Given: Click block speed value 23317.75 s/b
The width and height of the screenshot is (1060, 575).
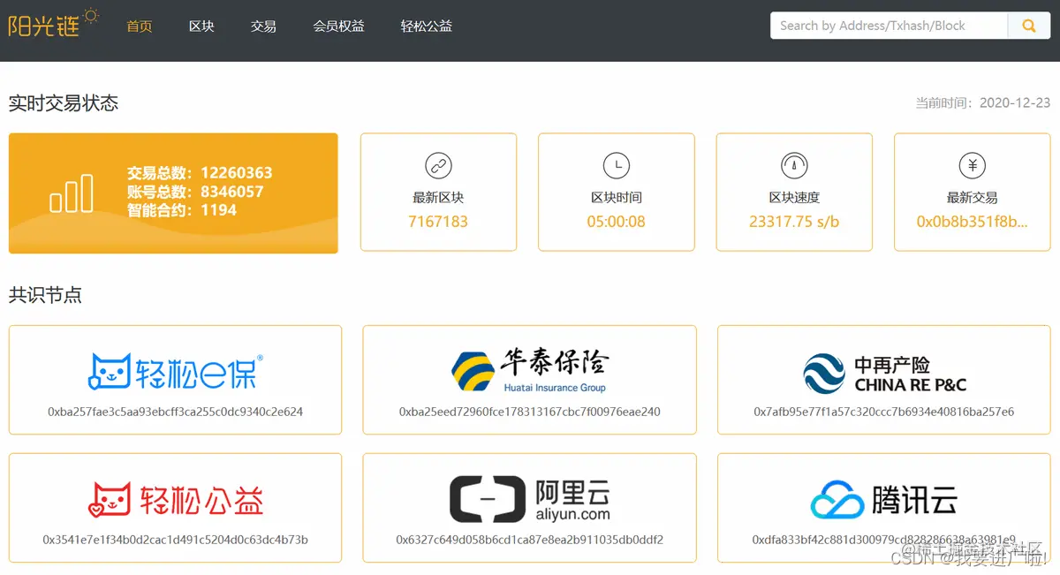Looking at the screenshot, I should (794, 222).
